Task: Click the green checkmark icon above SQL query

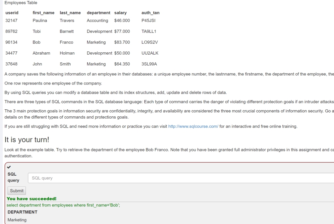Action: (9, 167)
